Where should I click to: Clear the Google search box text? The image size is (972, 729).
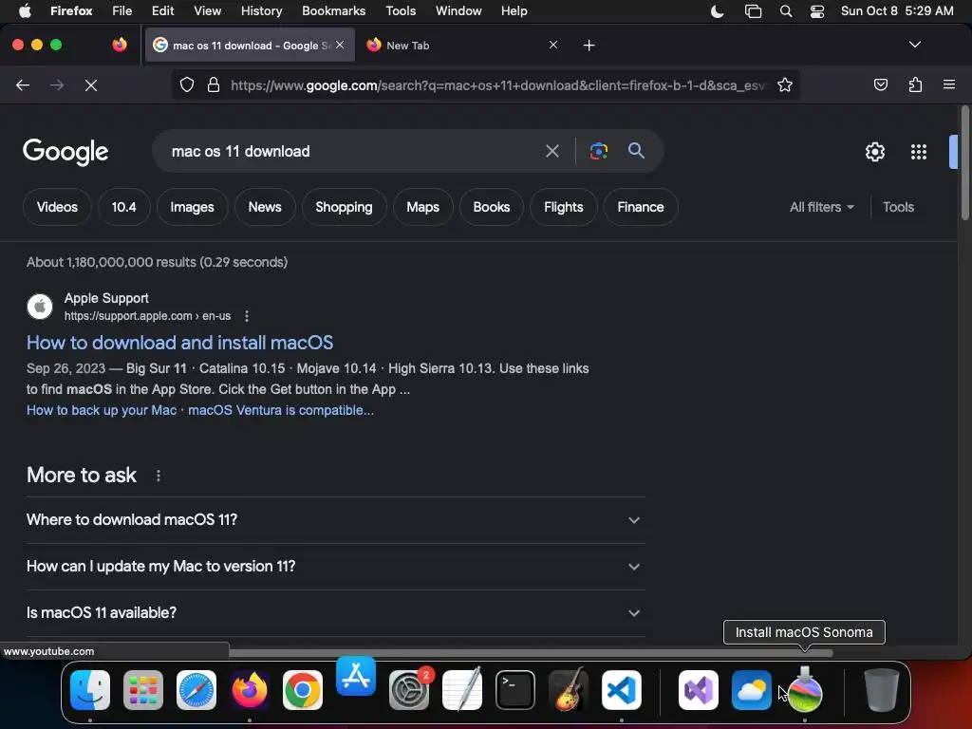551,151
